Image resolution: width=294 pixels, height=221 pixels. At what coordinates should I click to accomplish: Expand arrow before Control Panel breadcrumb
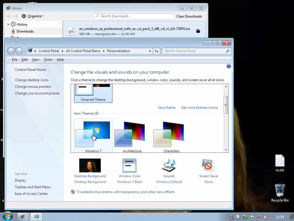coord(35,51)
